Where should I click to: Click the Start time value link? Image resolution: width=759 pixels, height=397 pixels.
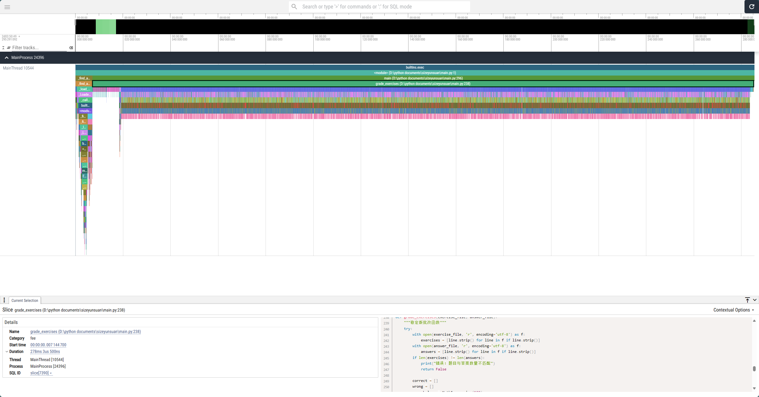pos(48,345)
